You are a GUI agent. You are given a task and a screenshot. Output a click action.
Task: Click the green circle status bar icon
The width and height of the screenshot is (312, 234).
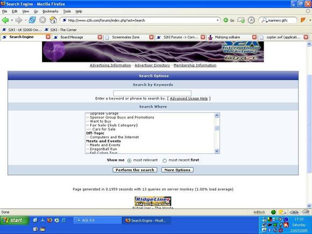coord(273,212)
